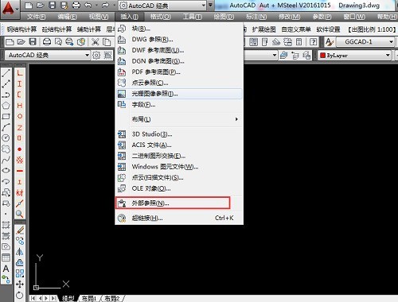The image size is (398, 302).
Task: Click the Redo arrow icon
Action: (105, 6)
